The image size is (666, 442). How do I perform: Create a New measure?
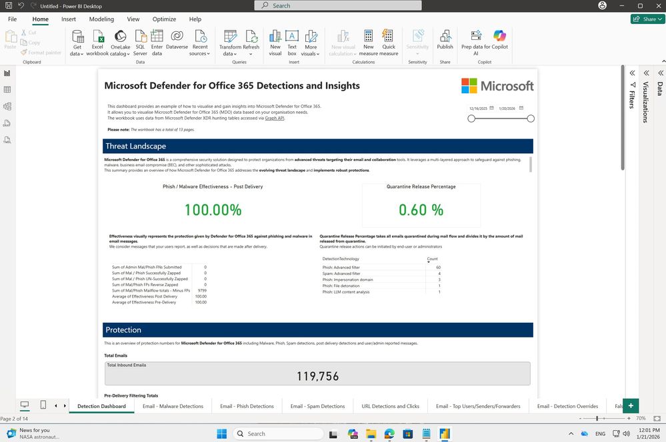(369, 41)
